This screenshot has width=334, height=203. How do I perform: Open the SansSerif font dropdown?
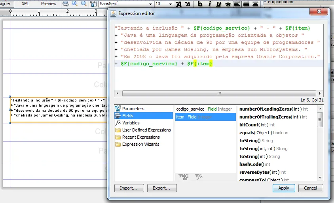tap(150, 4)
